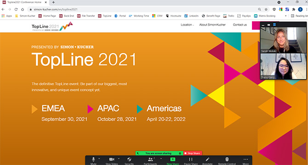Close the Topline2021 Conference tab

click(46, 2)
